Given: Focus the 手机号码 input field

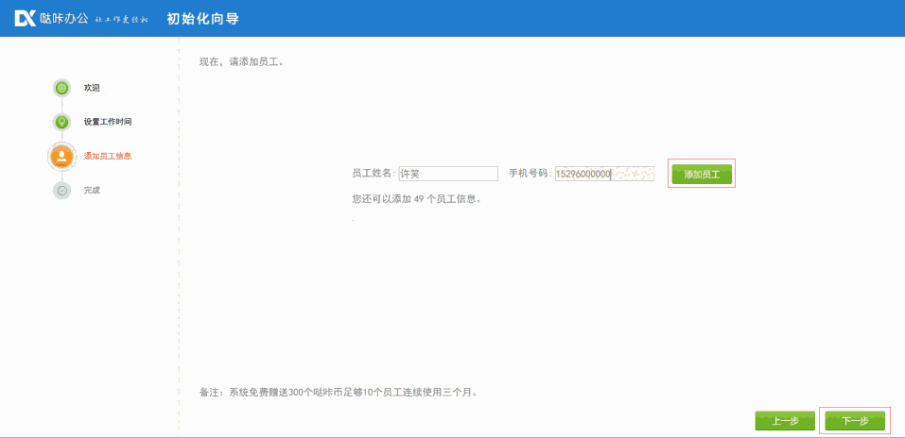Looking at the screenshot, I should tap(604, 174).
